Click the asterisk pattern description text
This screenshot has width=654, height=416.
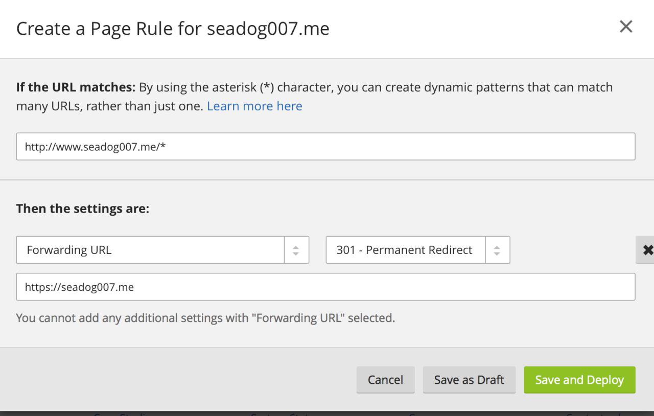coord(376,87)
